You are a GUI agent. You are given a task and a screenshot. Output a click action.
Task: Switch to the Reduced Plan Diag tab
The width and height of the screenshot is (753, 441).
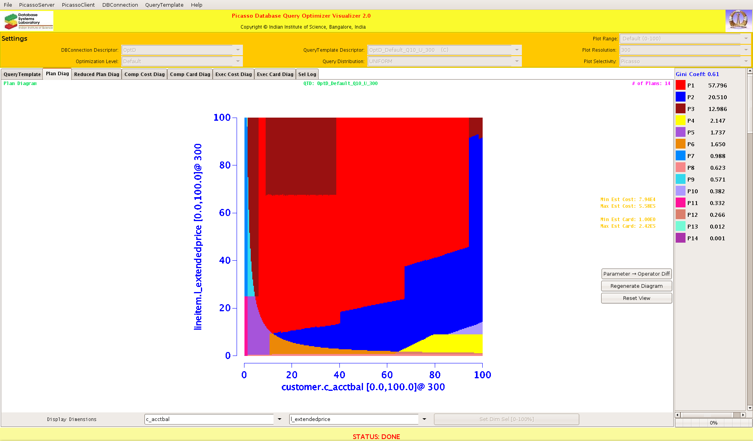pos(97,74)
